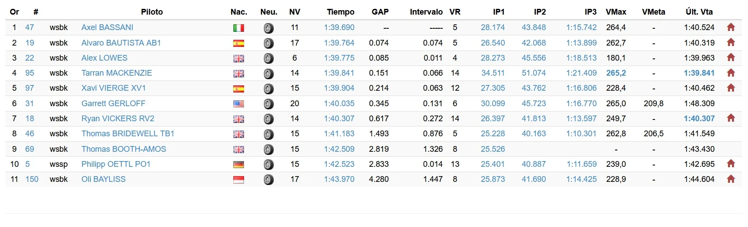Open Thomas BOOTH-AMOS rider link
This screenshot has width=748, height=227.
pyautogui.click(x=124, y=149)
